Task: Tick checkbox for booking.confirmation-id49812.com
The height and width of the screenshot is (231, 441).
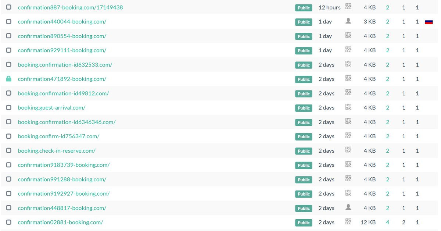Action: (9, 93)
